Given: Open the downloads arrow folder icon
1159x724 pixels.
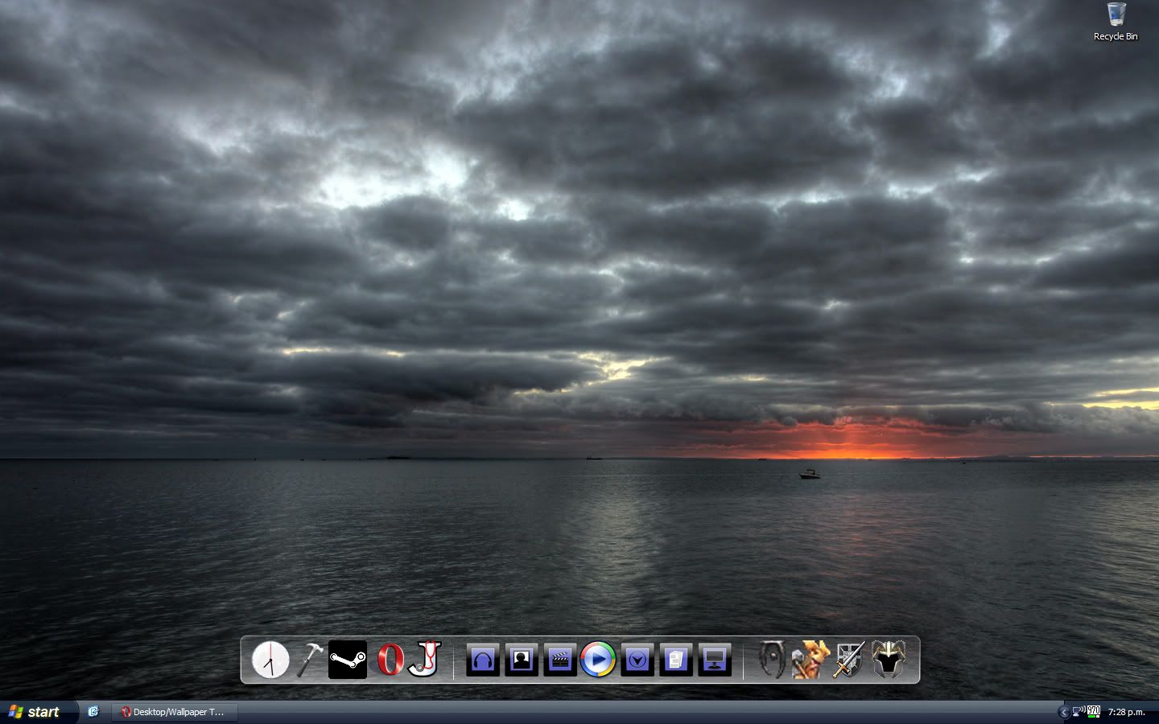Looking at the screenshot, I should pyautogui.click(x=637, y=660).
